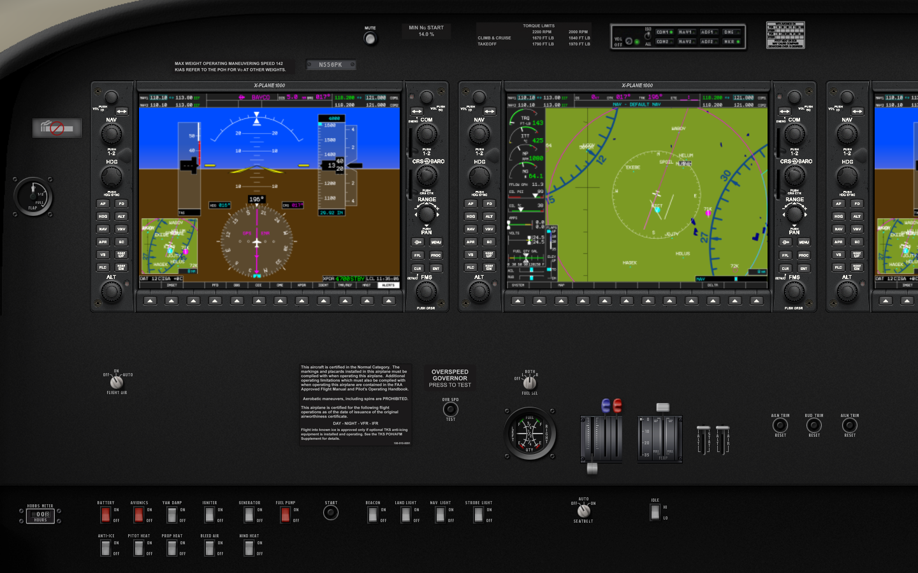Select BC back course key on left PFD bezel
Screen dimensions: 918x573
(121, 242)
